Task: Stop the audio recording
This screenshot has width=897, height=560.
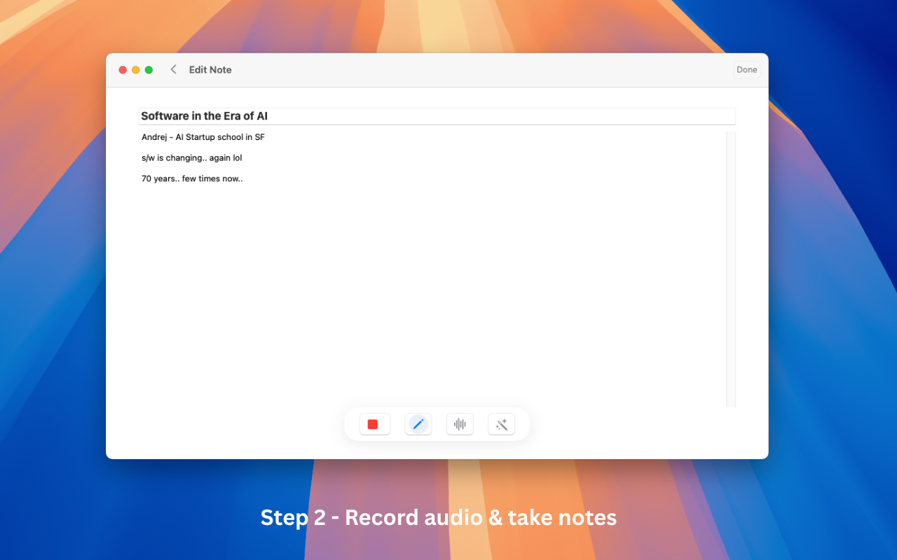Action: click(374, 424)
